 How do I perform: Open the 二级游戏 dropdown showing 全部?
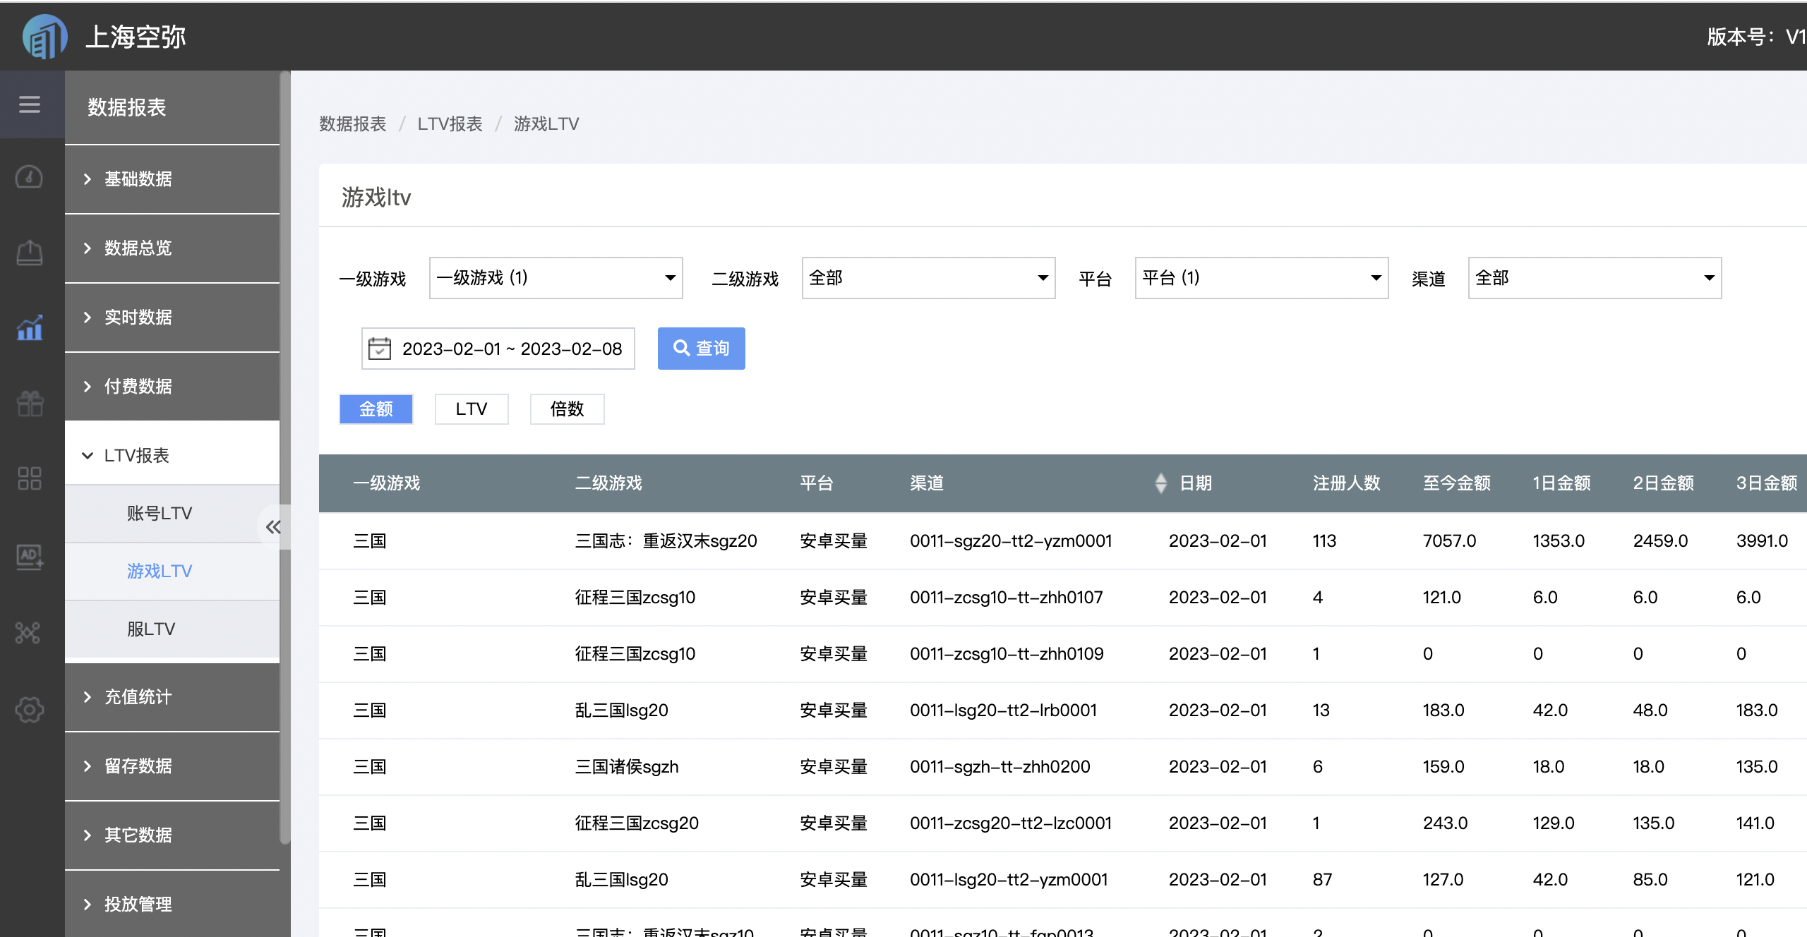pos(928,278)
